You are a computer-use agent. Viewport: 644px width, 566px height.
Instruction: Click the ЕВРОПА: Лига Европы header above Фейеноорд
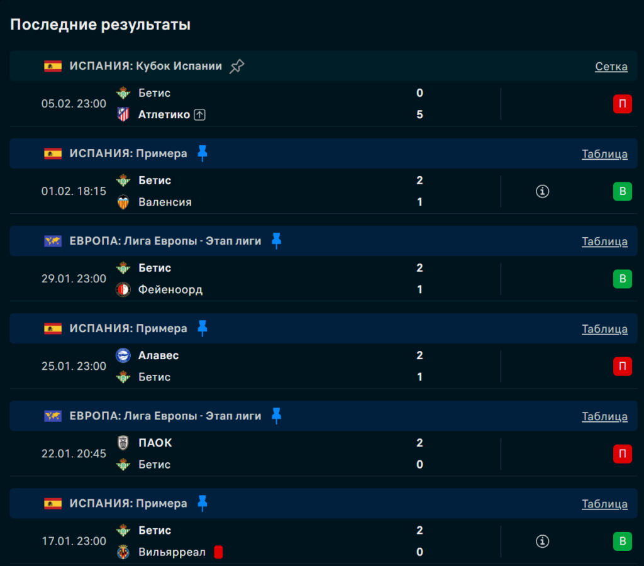(x=165, y=241)
